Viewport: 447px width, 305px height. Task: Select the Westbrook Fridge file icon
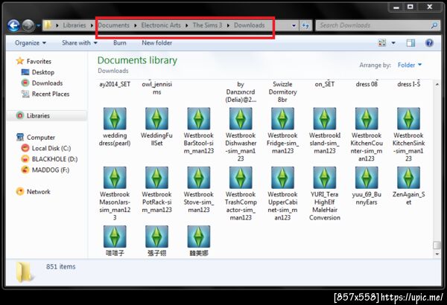click(x=282, y=118)
